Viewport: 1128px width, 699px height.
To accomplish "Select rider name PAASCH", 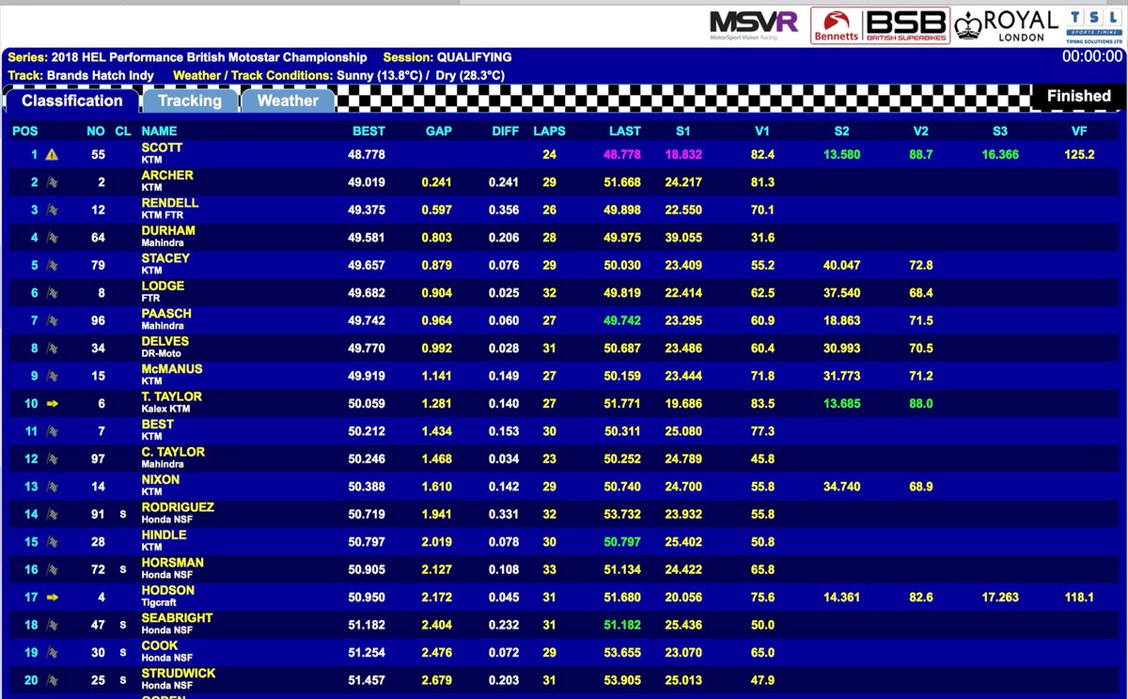I will click(x=166, y=314).
